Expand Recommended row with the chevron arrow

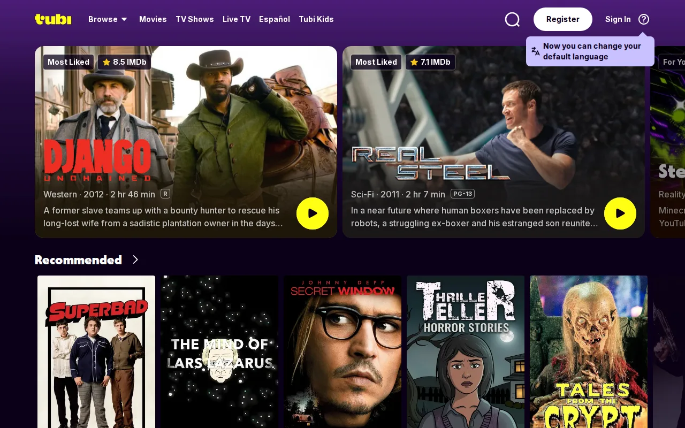135,259
